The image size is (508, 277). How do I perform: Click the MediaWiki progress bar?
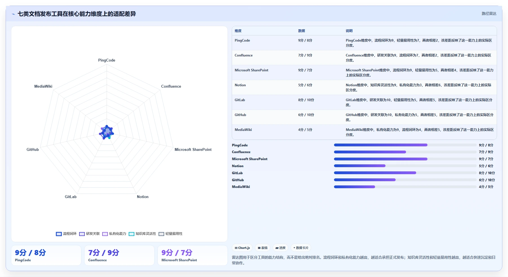click(405, 187)
